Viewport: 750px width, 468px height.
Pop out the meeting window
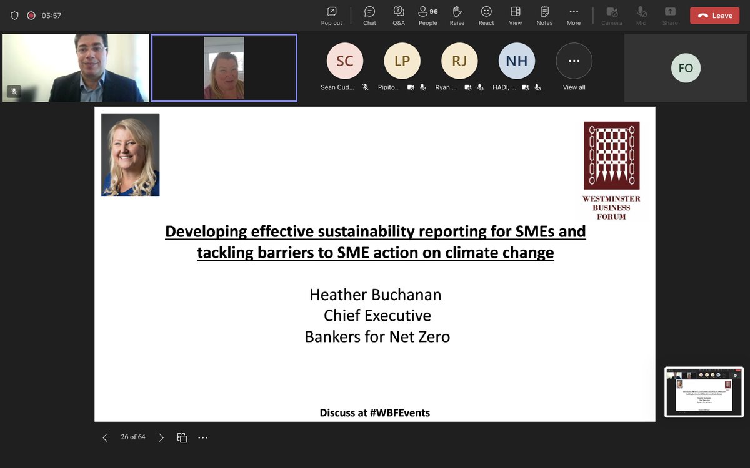point(331,15)
